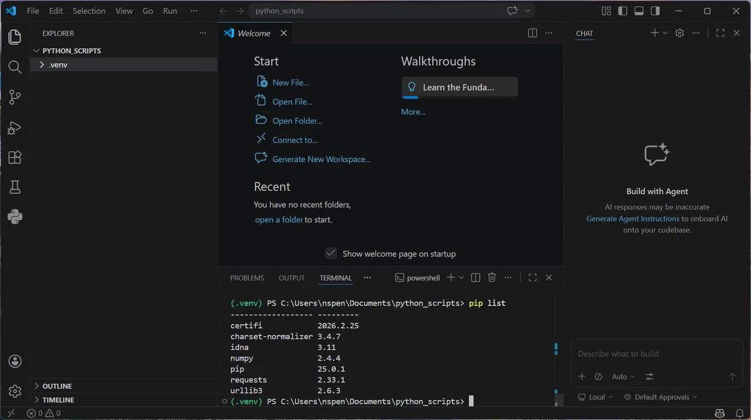Open Learn the Fundamentals walkthrough

click(459, 87)
